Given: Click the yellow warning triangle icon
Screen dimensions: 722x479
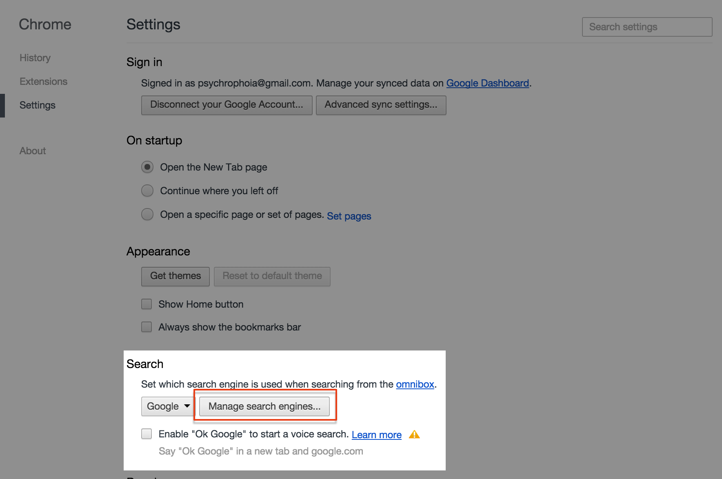Looking at the screenshot, I should coord(414,435).
